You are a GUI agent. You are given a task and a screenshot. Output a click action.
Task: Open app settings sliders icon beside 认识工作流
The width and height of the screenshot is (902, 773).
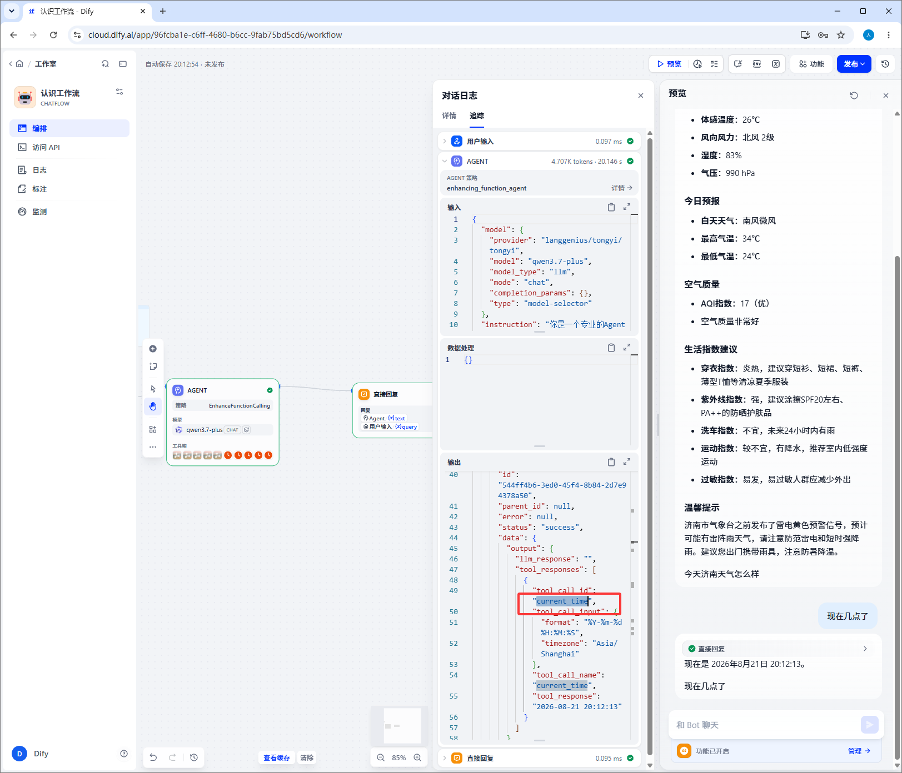tap(119, 92)
